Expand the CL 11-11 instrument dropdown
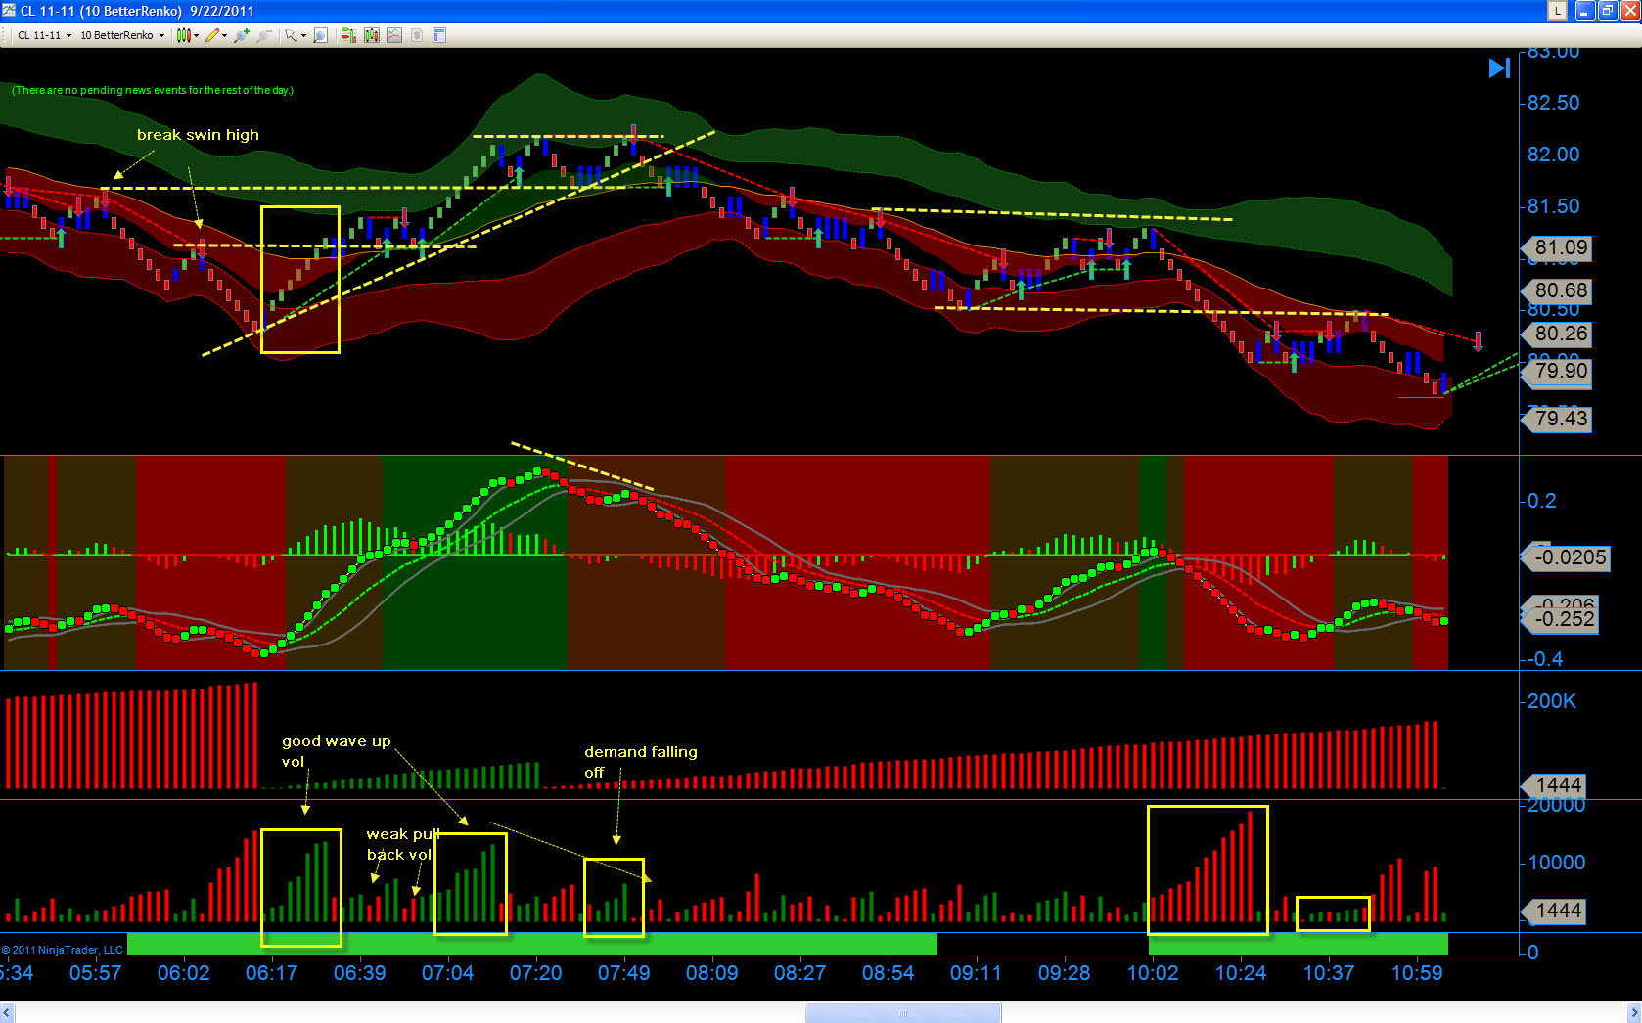Viewport: 1642px width, 1023px height. coord(68,36)
